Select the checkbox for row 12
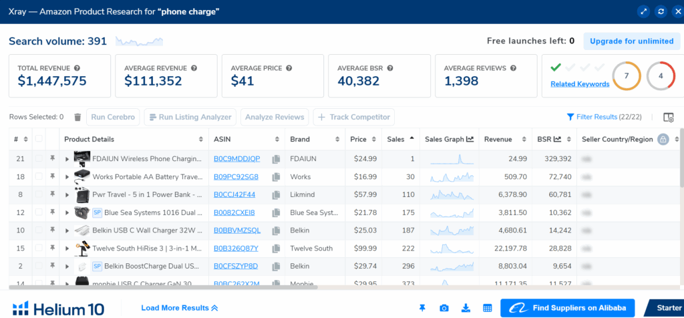The height and width of the screenshot is (318, 684). pos(39,212)
